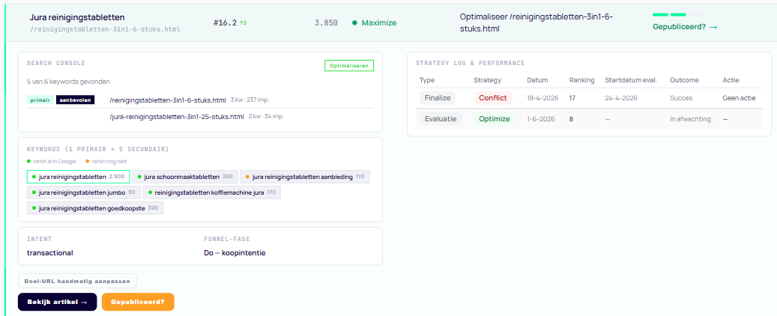Click 3 kw · 237 imp. stats
The width and height of the screenshot is (777, 316).
250,100
